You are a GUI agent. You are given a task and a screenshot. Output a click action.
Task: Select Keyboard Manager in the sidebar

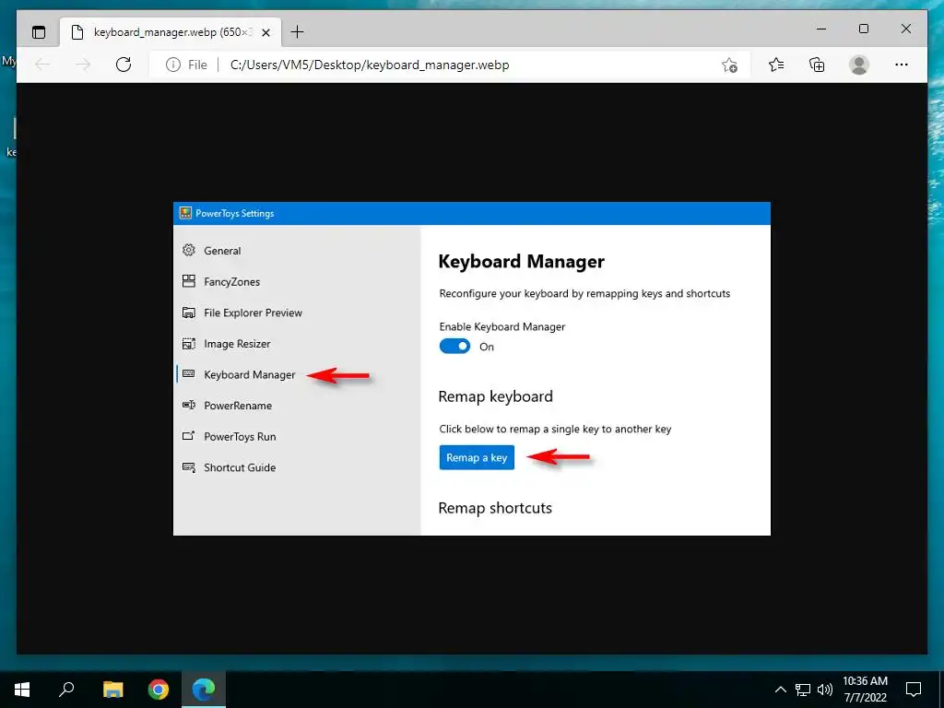tap(249, 374)
